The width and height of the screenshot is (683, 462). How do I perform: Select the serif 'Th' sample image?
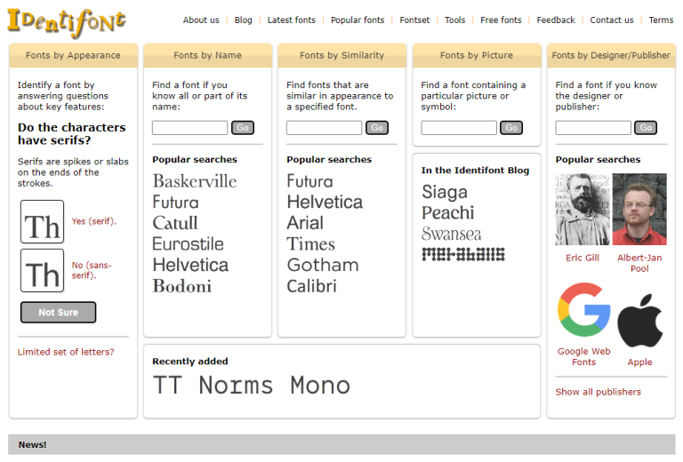point(42,222)
